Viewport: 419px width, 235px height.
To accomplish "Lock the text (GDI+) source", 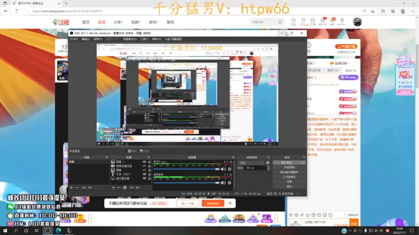I will (149, 174).
